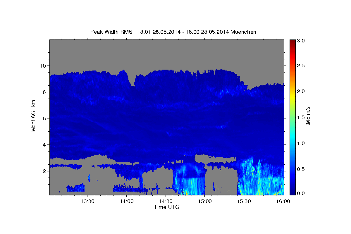Click the '16:00' time axis label
Screen dimensions: 351x234
283,201
